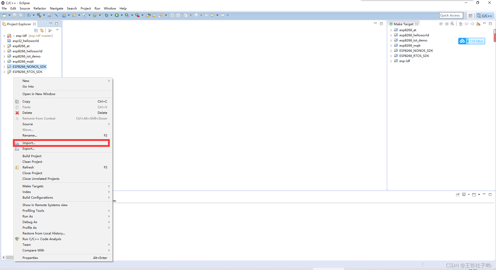The image size is (496, 270).
Task: Open the Run button dropdown arrow
Action: tap(122, 15)
